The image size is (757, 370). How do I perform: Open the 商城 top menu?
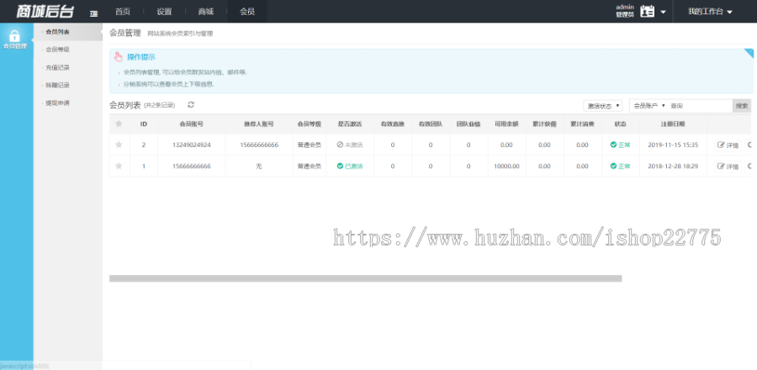(206, 12)
